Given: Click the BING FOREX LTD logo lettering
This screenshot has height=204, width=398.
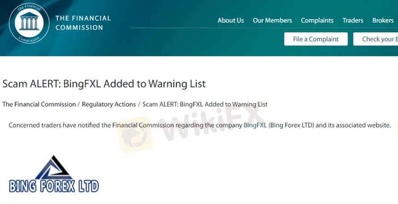Looking at the screenshot, I should [54, 186].
